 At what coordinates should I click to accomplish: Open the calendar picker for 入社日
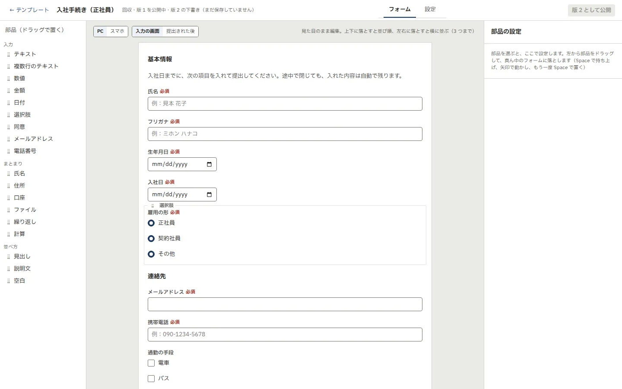pos(209,194)
